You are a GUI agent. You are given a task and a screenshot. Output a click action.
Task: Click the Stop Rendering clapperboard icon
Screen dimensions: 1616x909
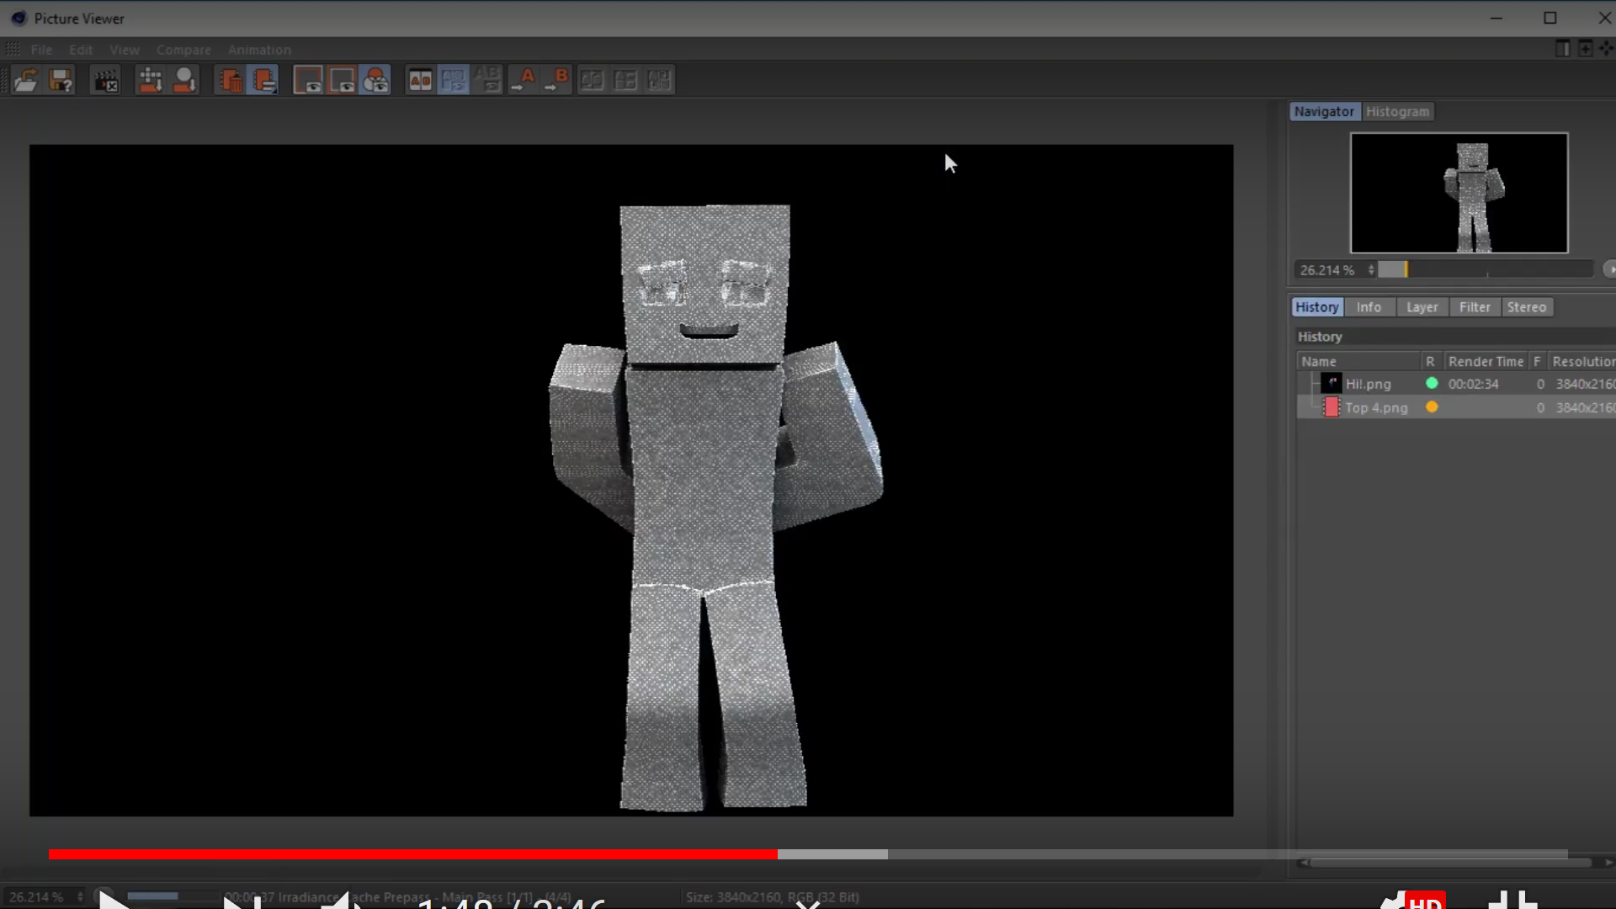pyautogui.click(x=105, y=80)
